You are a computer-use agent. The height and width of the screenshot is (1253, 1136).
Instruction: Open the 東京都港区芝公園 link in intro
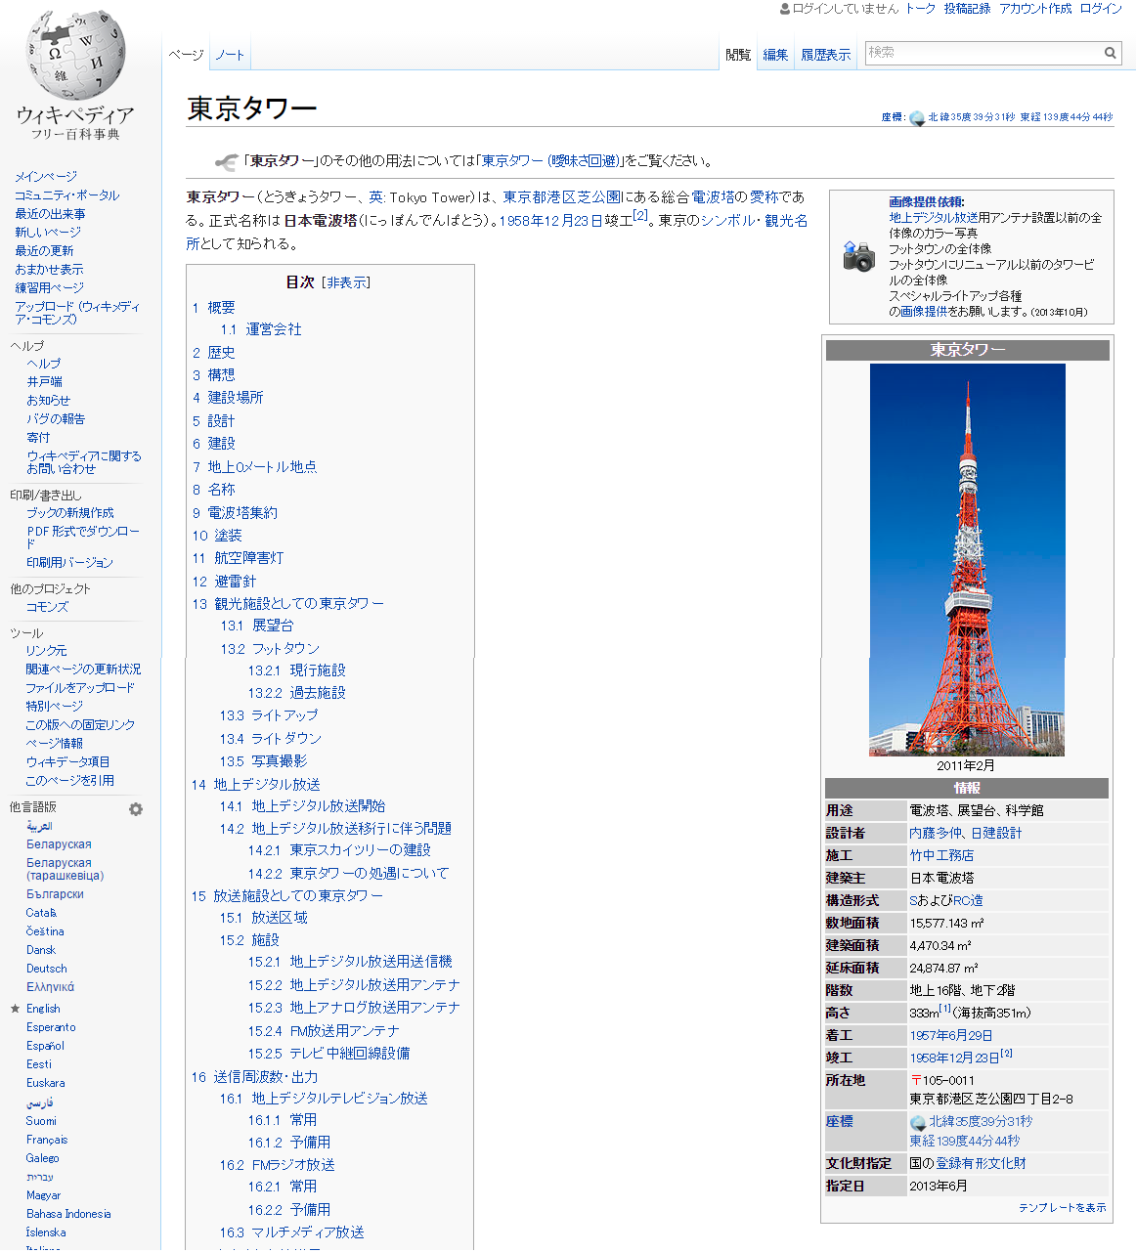(562, 197)
